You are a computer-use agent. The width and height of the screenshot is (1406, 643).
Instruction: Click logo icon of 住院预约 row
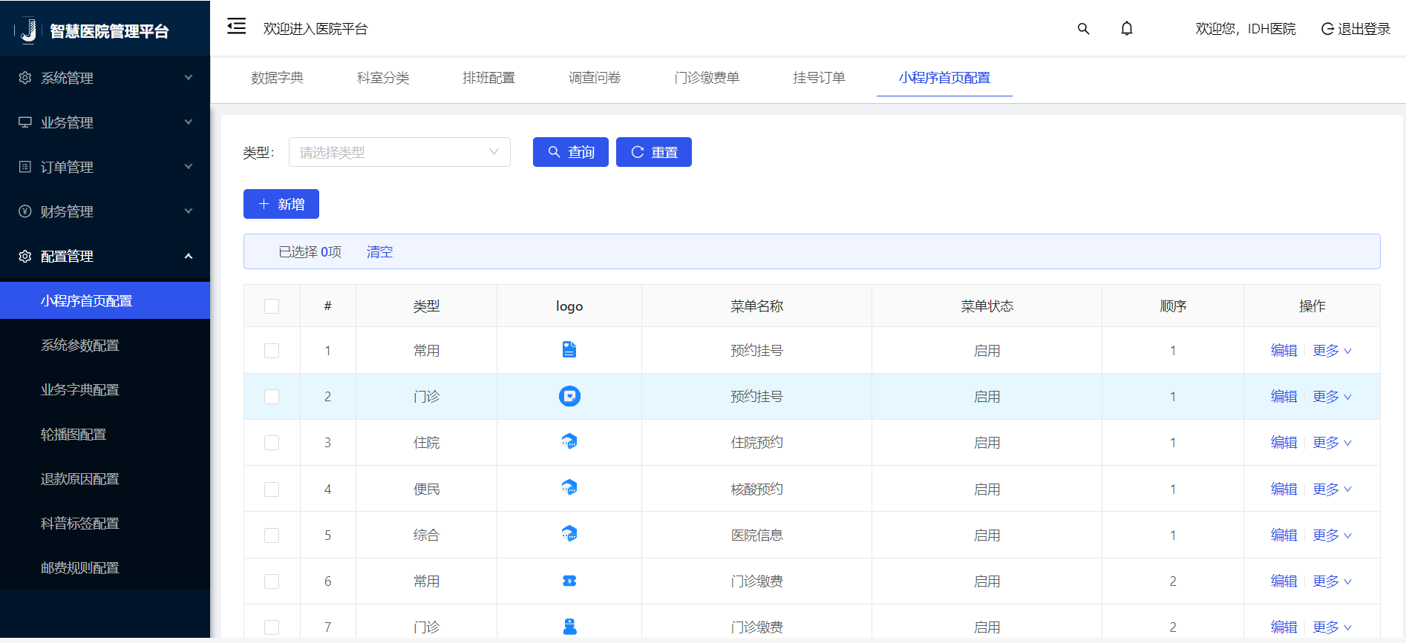pyautogui.click(x=569, y=442)
